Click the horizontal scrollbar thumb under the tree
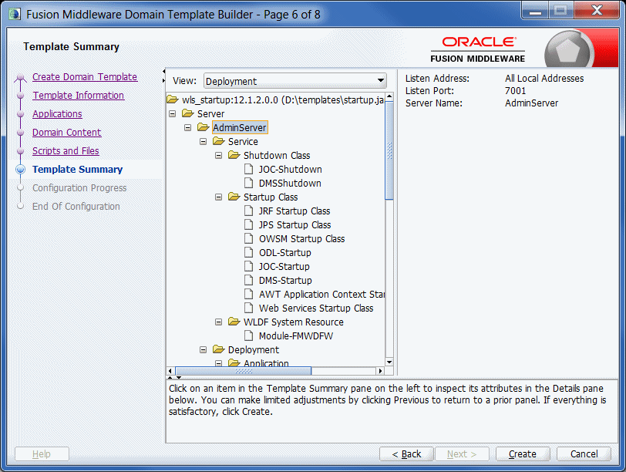The image size is (626, 472). coord(243,371)
